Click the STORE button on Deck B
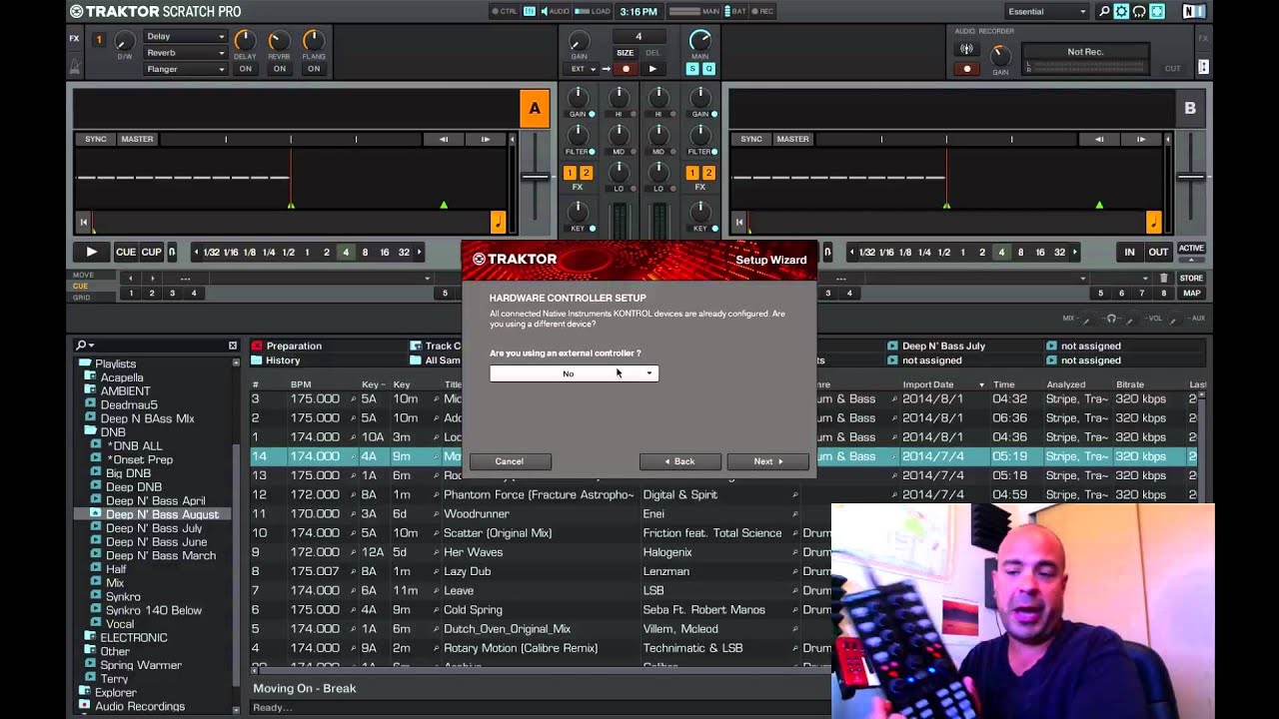The height and width of the screenshot is (719, 1279). tap(1191, 279)
